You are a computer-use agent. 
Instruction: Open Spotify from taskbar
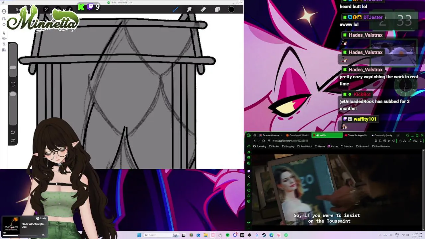click(227, 235)
